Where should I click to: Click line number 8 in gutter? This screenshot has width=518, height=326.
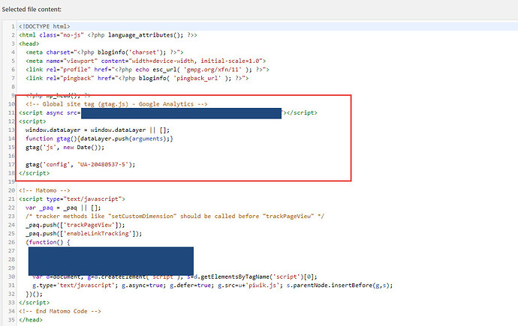point(13,87)
